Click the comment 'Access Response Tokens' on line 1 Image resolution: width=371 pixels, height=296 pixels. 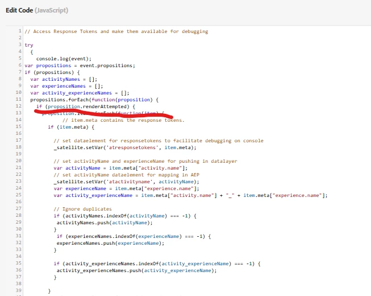[65, 31]
